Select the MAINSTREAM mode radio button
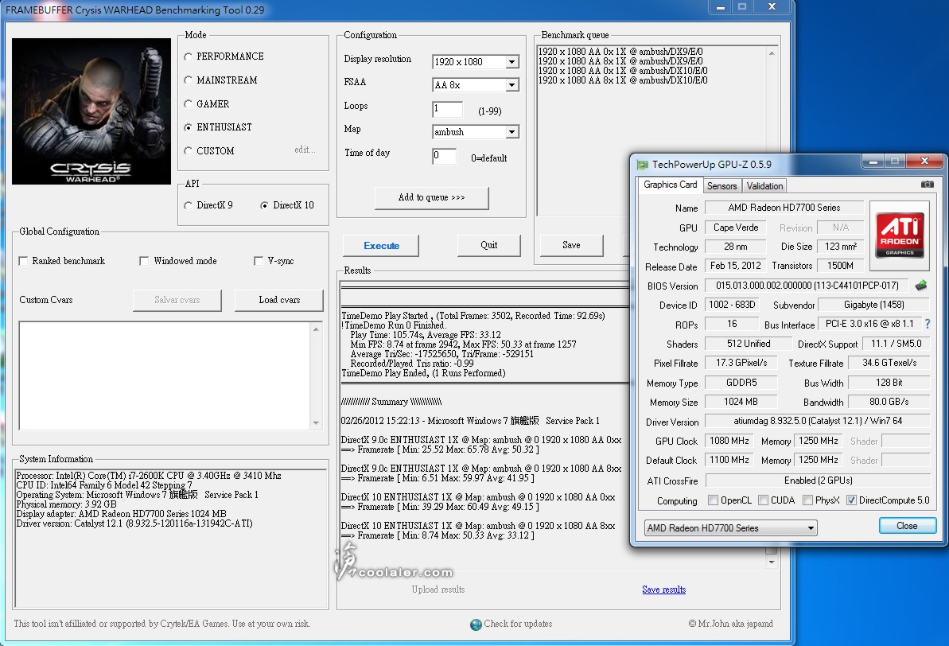This screenshot has height=646, width=949. coord(189,80)
